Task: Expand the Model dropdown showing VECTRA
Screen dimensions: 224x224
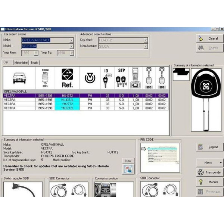Action: click(71, 46)
